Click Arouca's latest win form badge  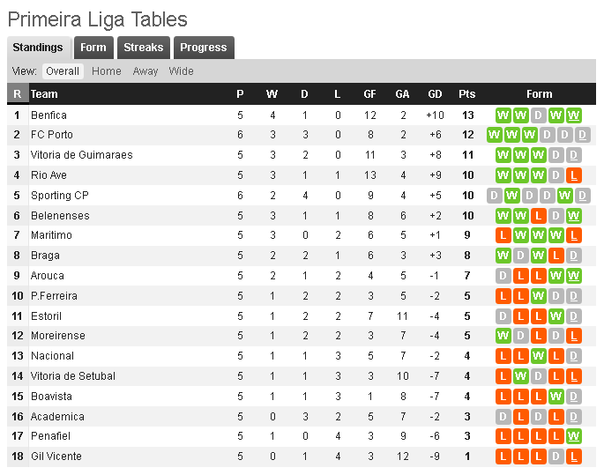pyautogui.click(x=574, y=276)
